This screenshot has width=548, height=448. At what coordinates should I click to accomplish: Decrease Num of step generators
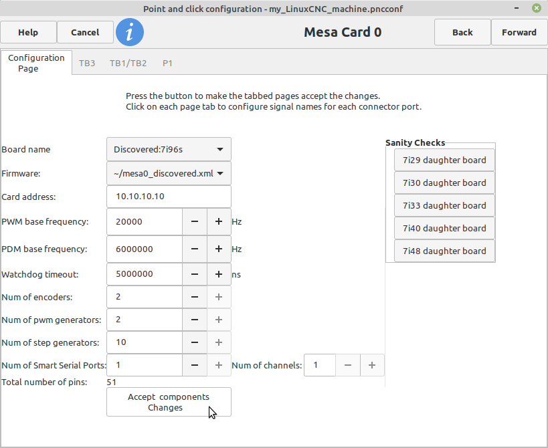coord(195,342)
